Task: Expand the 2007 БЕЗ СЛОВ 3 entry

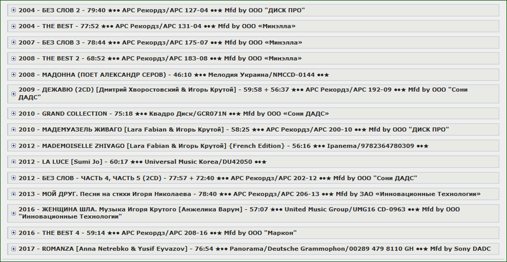Action: (x=14, y=43)
